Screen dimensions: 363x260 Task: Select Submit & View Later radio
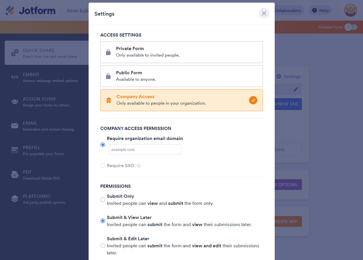tap(103, 221)
